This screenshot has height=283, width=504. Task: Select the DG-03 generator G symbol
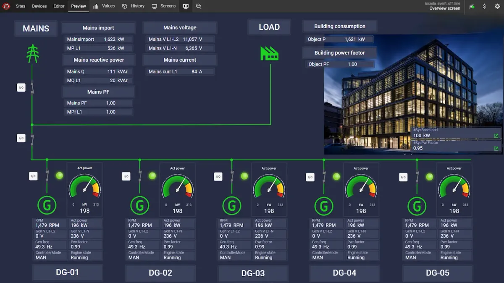coord(231,206)
